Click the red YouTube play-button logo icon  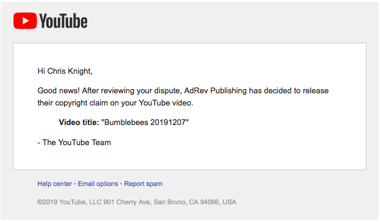pos(25,21)
